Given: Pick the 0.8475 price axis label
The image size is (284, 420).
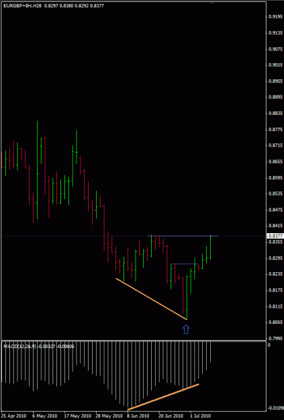Looking at the screenshot, I should pyautogui.click(x=275, y=210).
